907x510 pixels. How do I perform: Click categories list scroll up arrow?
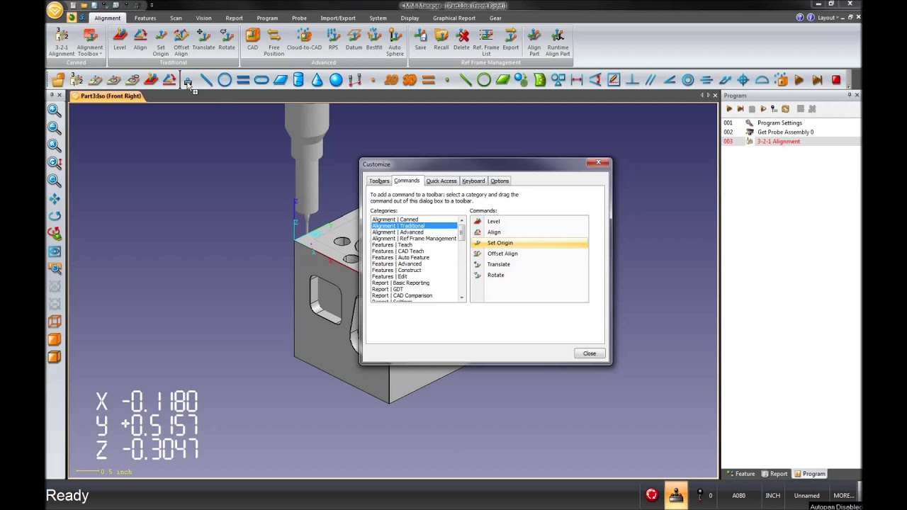(x=462, y=220)
